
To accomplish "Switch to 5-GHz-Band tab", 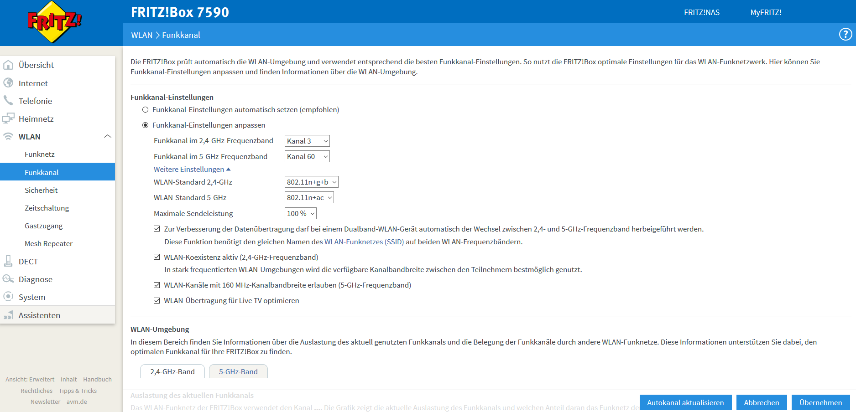I will click(238, 371).
